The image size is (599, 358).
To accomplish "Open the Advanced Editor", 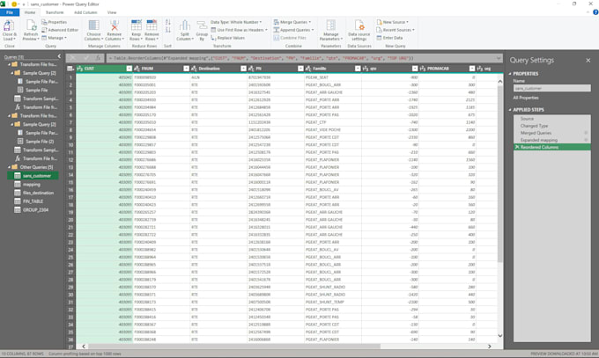I will 60,30.
